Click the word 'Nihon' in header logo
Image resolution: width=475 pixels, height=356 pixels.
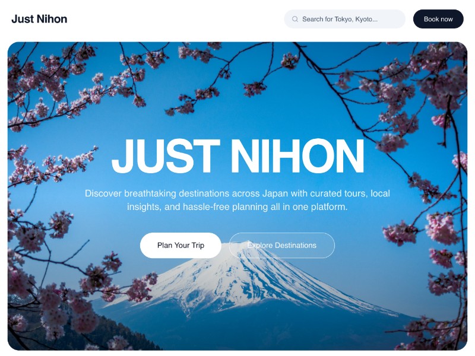(x=52, y=19)
